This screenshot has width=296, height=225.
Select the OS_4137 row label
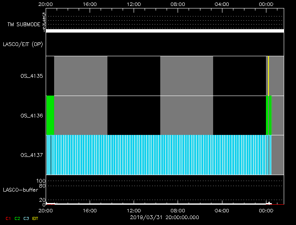pyautogui.click(x=32, y=155)
